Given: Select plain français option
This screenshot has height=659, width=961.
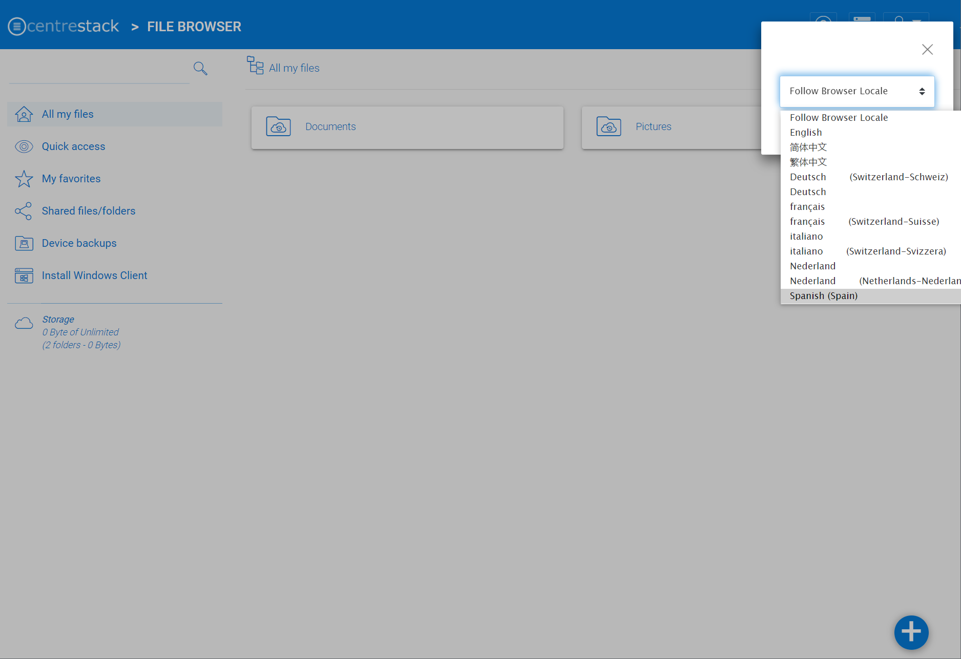Looking at the screenshot, I should [x=871, y=207].
